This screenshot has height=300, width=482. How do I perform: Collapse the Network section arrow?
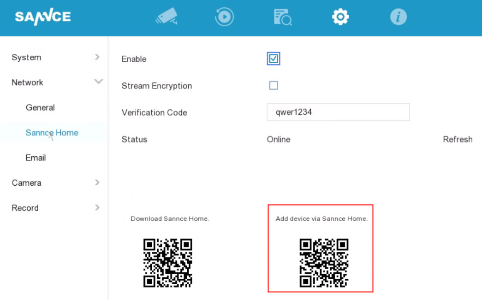[x=98, y=82]
